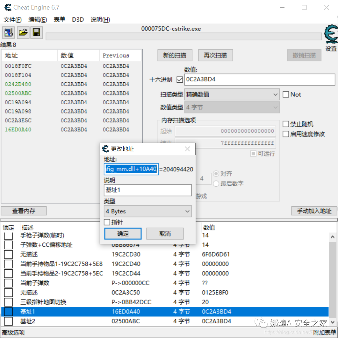Open the 类型 4 Bytes dropdown
The height and width of the screenshot is (338, 338).
click(x=148, y=211)
